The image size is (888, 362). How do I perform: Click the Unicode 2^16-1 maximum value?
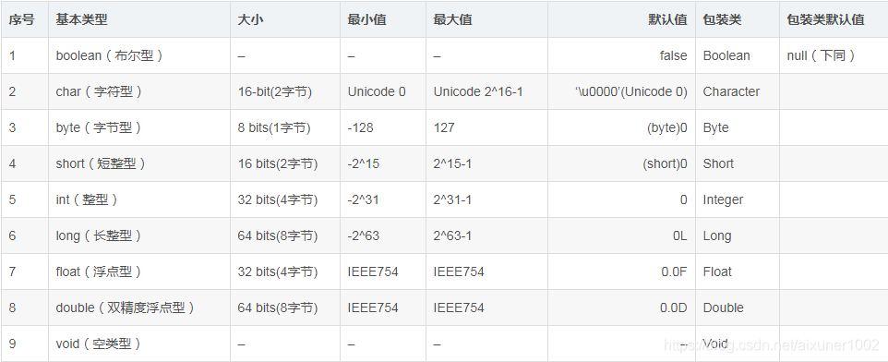[x=478, y=91]
